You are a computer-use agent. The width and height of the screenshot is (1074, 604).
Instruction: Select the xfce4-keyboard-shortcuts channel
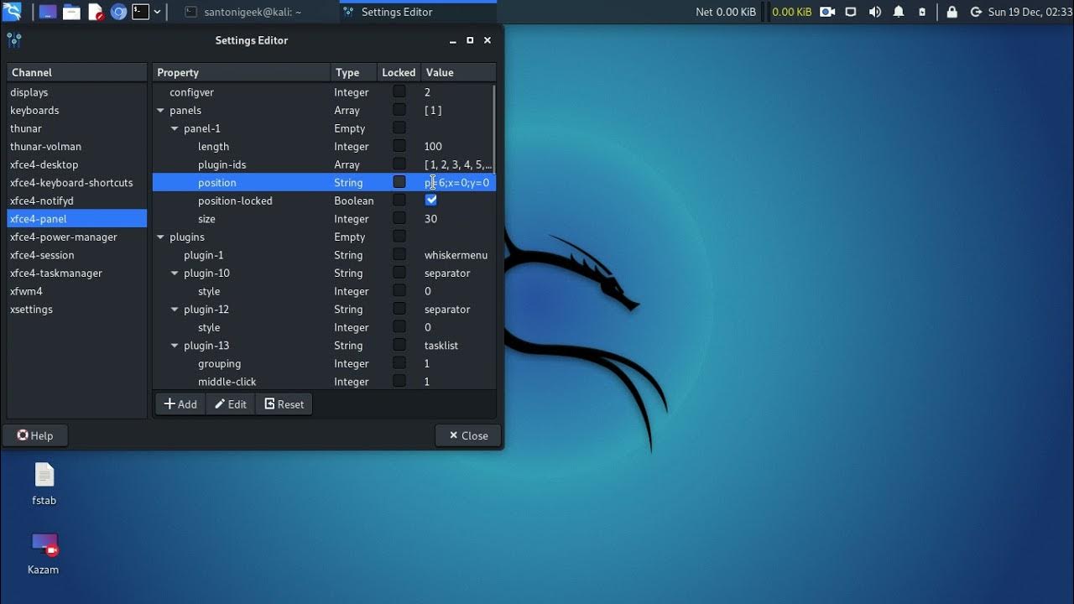77,182
